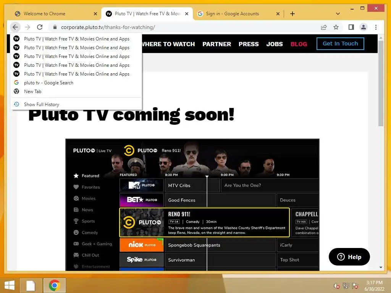The height and width of the screenshot is (293, 391).
Task: Click the network tray icon
Action: tap(346, 286)
